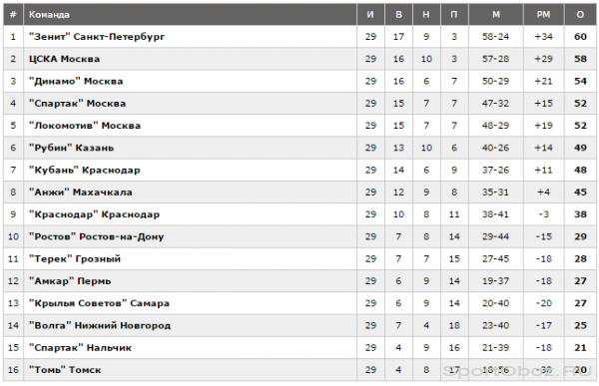Click "Спартак" Нальчик team name
Viewport: 599px width, 386px height.
click(80, 347)
